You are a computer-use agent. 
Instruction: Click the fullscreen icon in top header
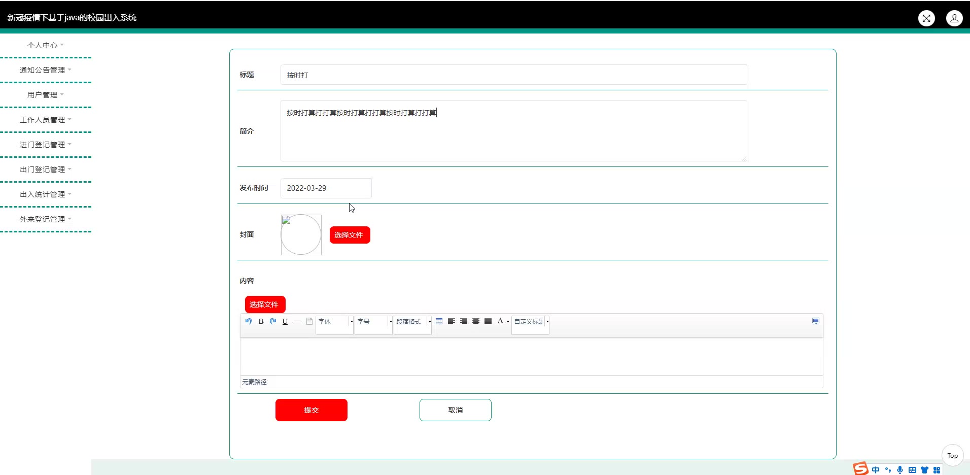tap(926, 18)
